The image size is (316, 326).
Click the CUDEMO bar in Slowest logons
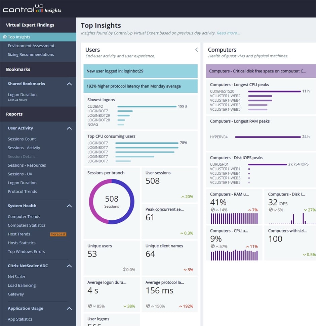(147, 106)
